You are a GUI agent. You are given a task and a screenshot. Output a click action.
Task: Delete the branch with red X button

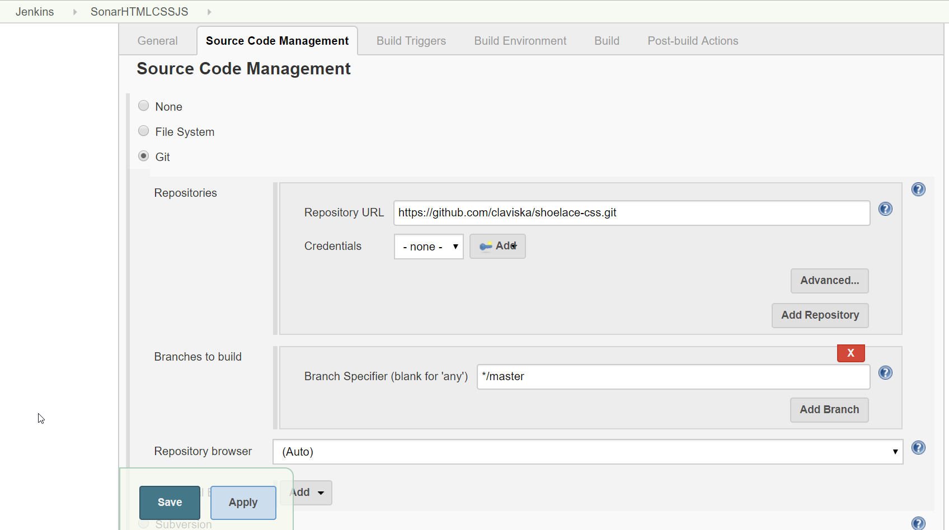point(851,353)
